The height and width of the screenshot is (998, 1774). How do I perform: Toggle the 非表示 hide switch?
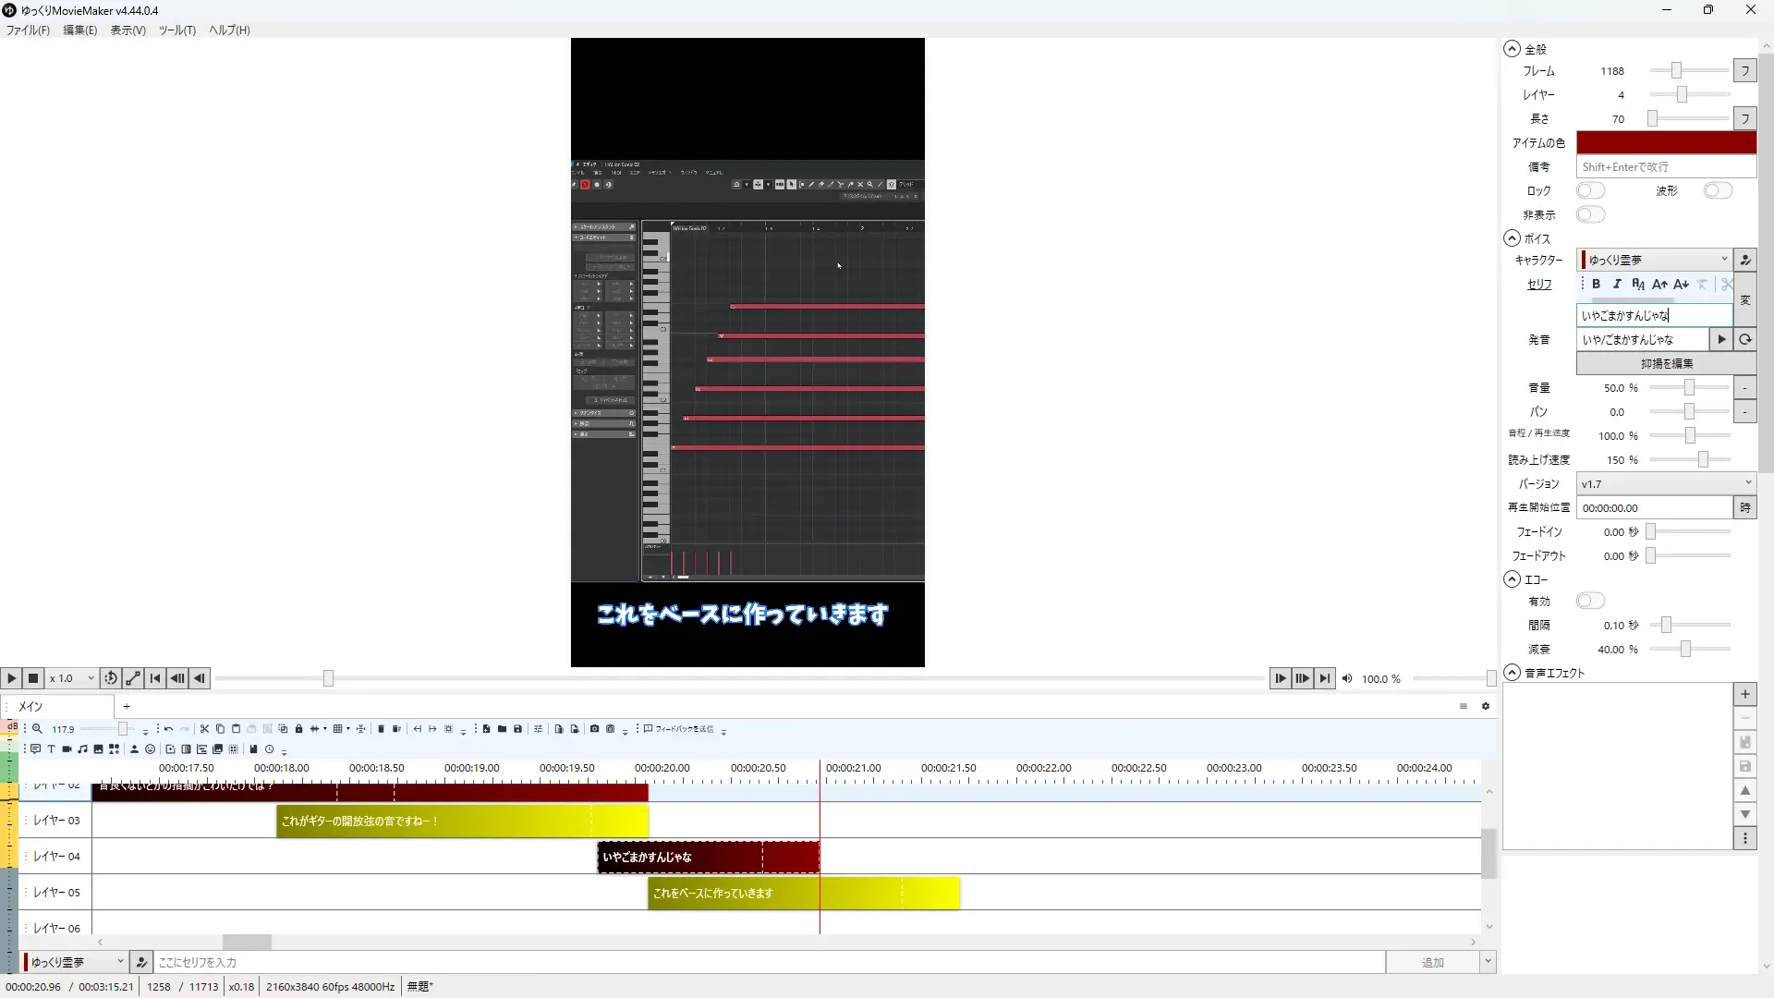coord(1590,214)
